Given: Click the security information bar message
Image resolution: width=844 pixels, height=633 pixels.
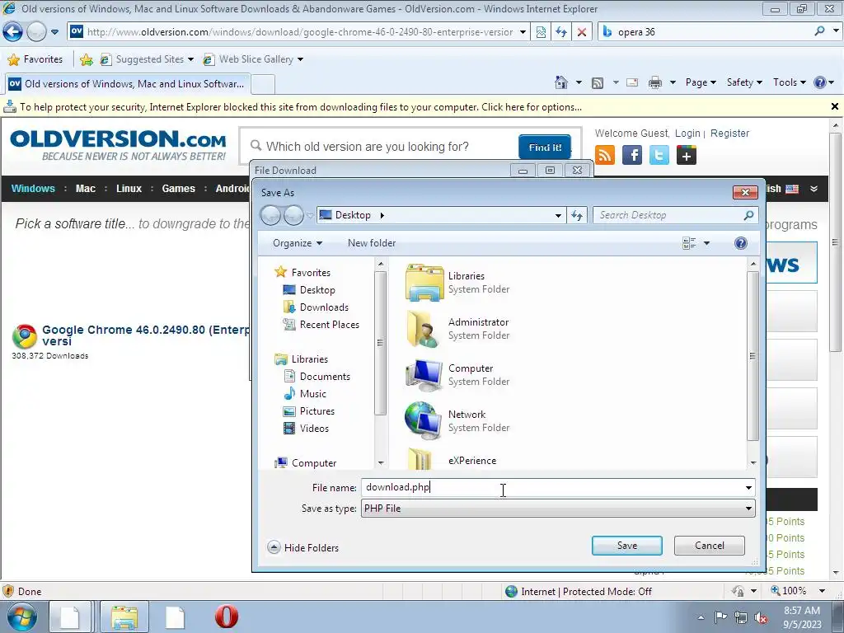Looking at the screenshot, I should pos(300,107).
